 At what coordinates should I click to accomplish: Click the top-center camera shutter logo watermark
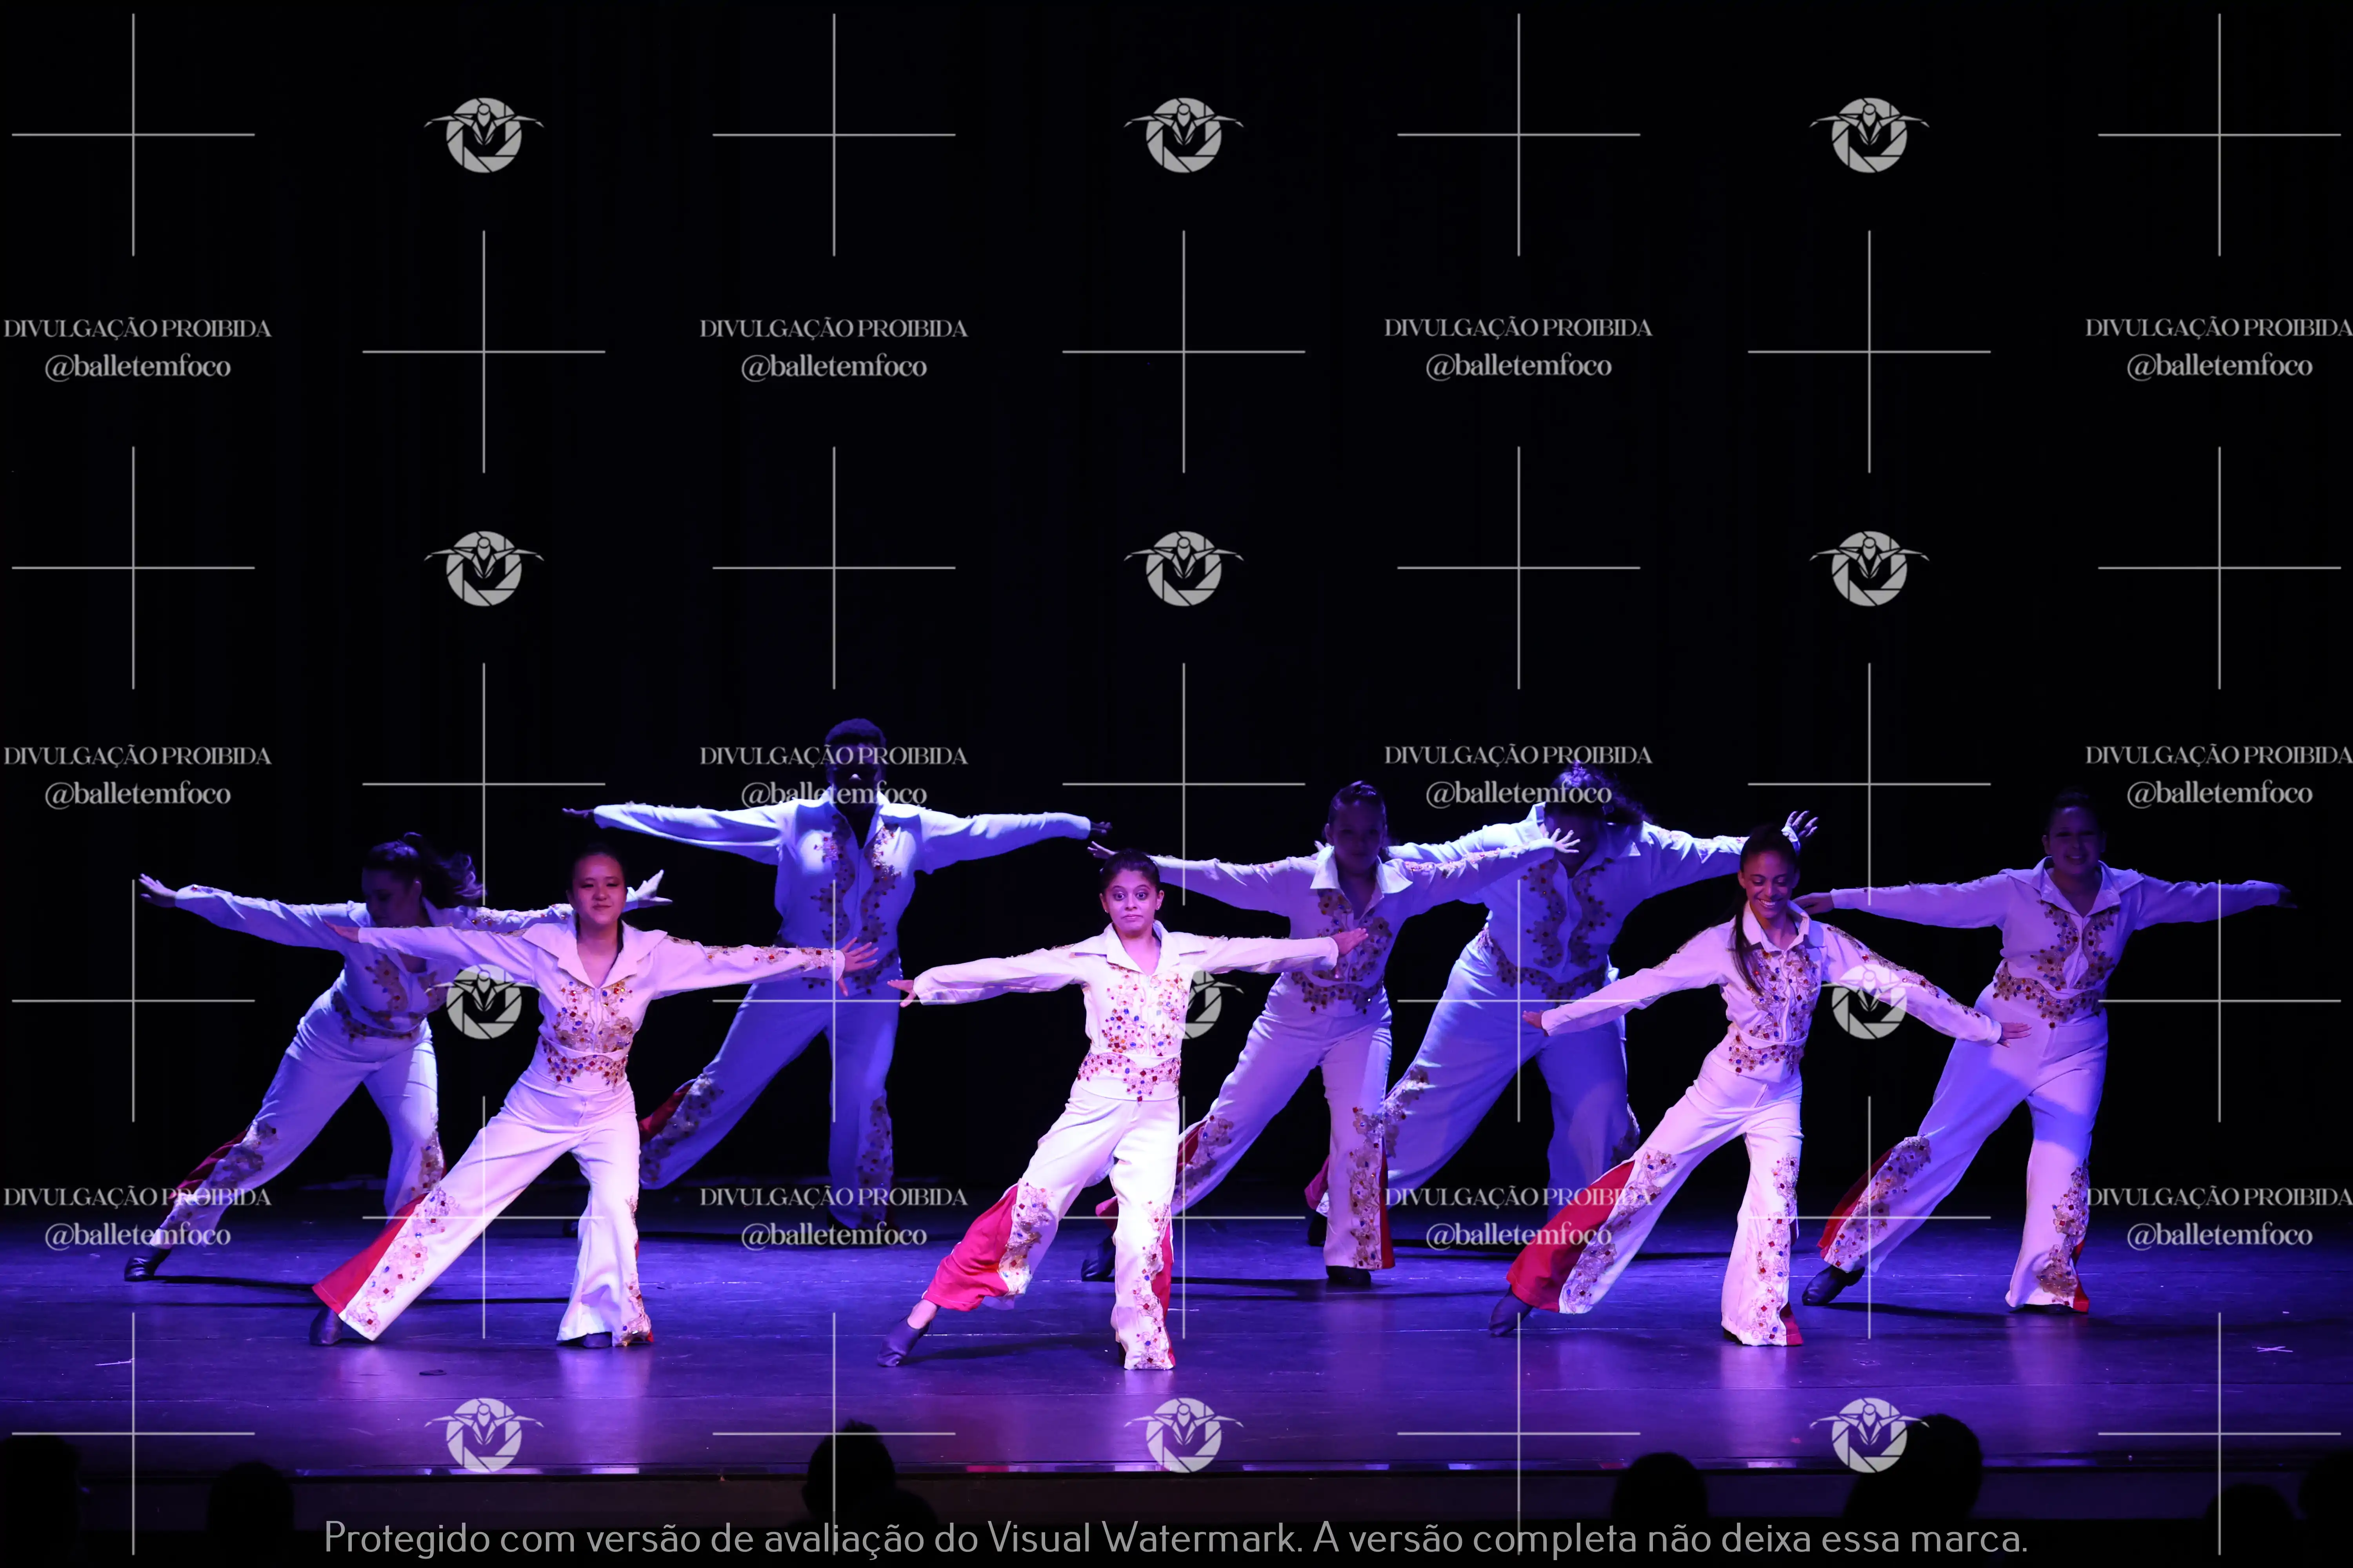[1184, 135]
